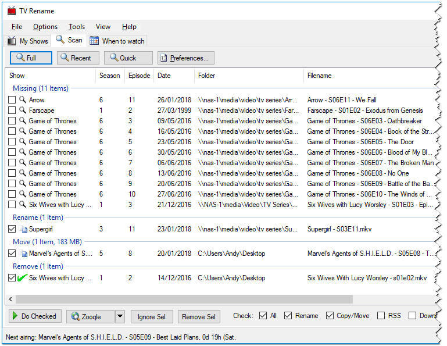The width and height of the screenshot is (447, 346).
Task: Open the Options menu
Action: (45, 27)
